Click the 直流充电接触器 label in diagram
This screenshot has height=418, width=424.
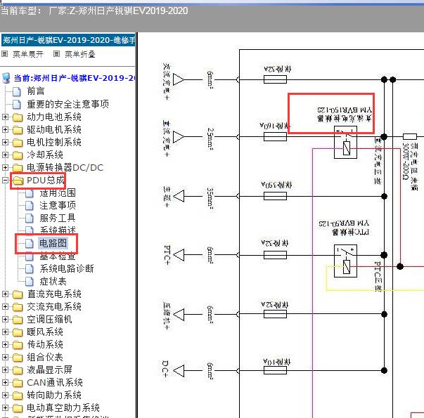344,118
